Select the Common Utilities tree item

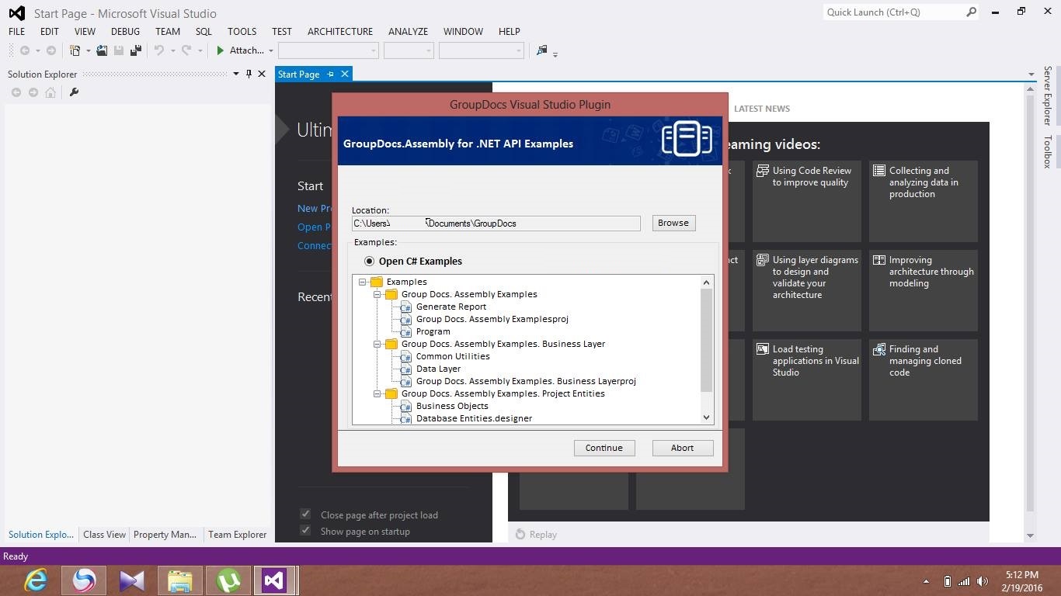click(x=453, y=356)
